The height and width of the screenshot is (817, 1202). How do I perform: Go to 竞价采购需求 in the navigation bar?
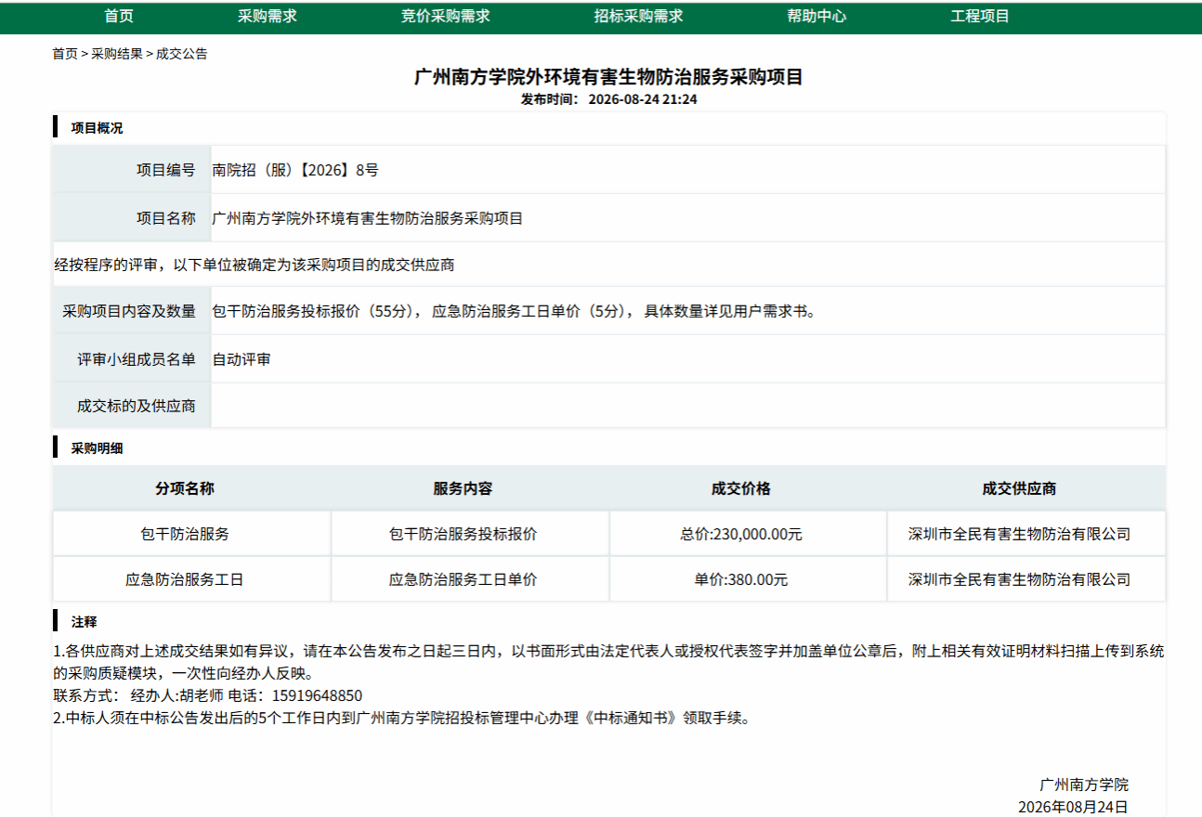[x=446, y=16]
